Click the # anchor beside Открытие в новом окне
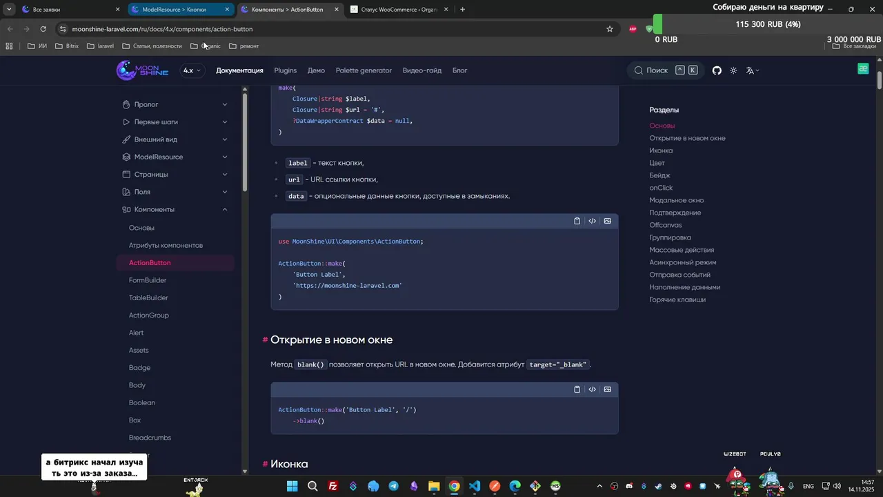 [265, 340]
